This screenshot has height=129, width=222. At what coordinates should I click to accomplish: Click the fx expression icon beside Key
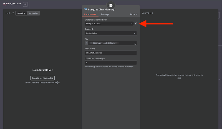pos(87,43)
